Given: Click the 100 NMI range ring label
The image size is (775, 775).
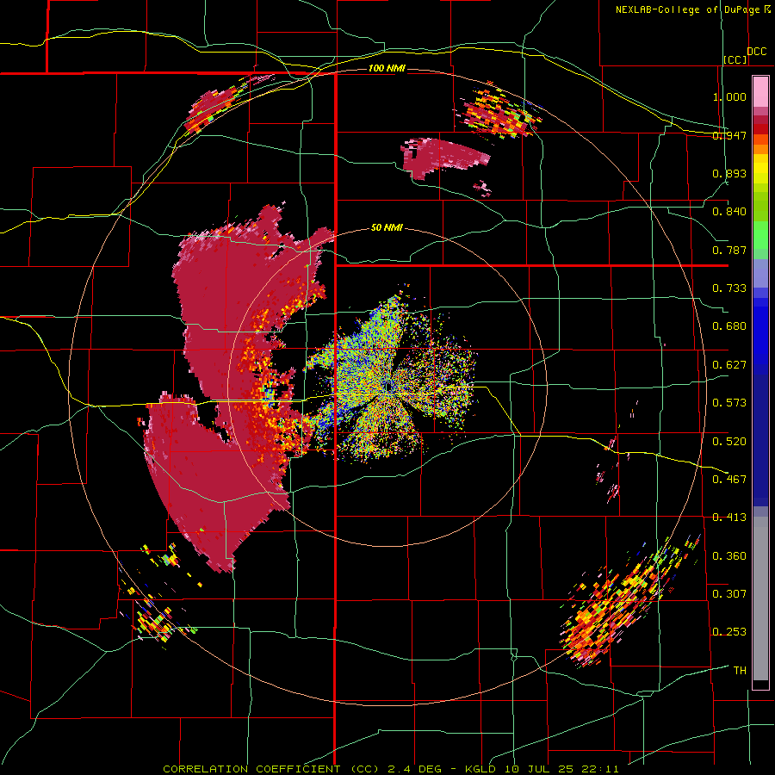Looking at the screenshot, I should (387, 68).
